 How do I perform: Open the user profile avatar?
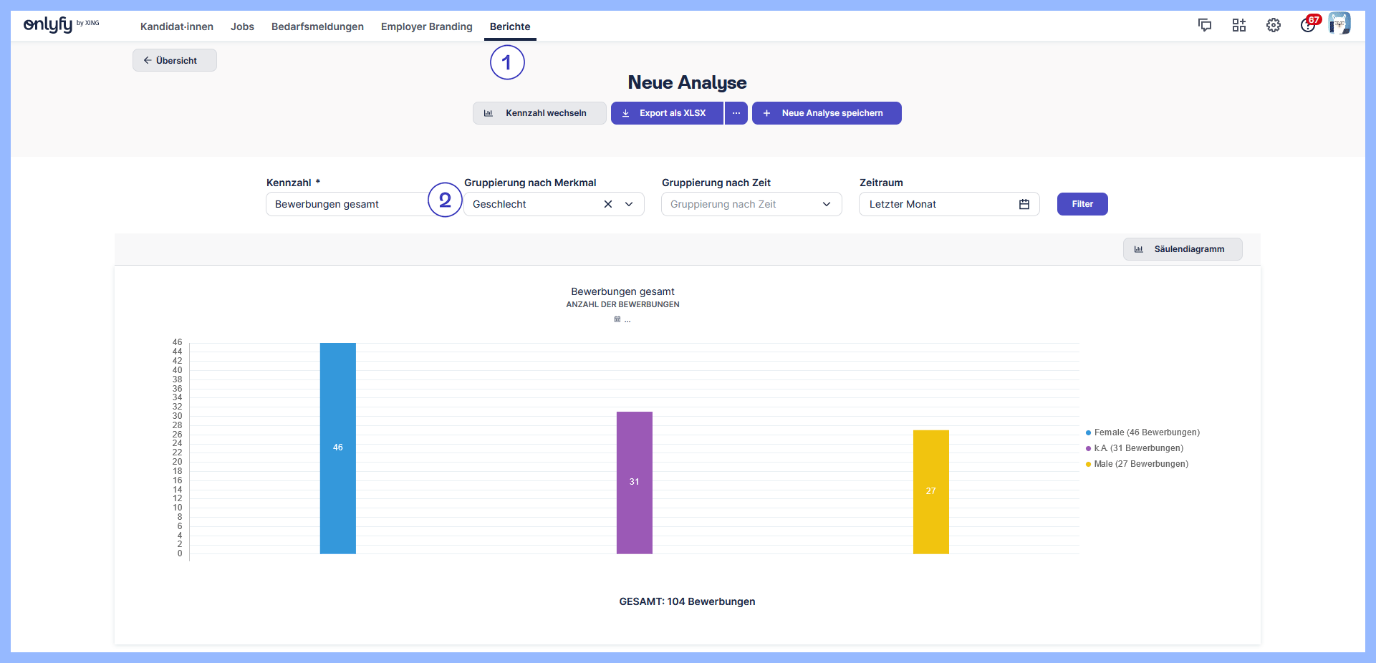click(x=1339, y=24)
